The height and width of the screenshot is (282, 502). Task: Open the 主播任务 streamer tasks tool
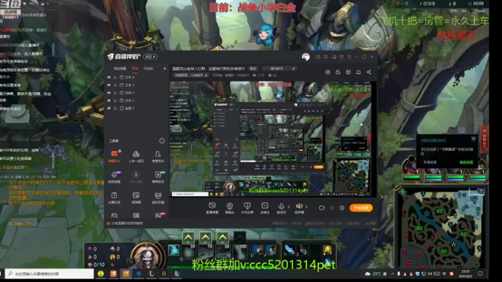[114, 198]
